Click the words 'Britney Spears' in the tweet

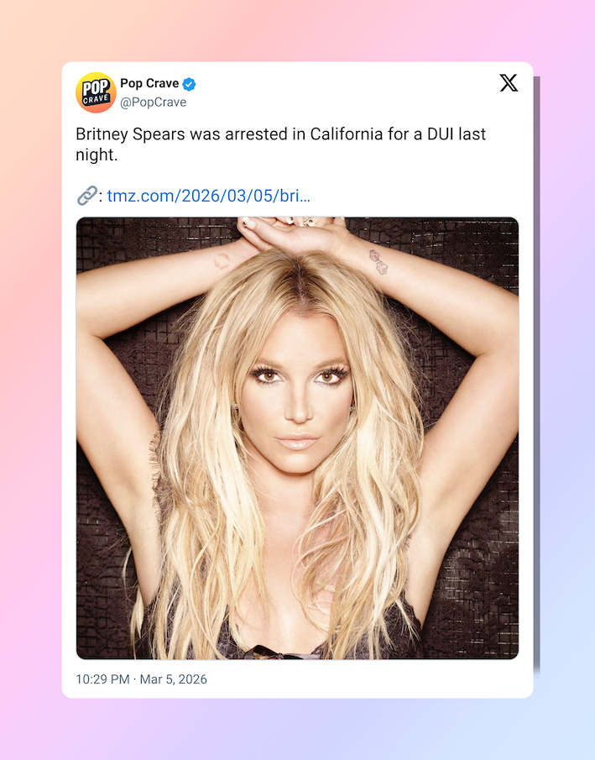(x=130, y=134)
